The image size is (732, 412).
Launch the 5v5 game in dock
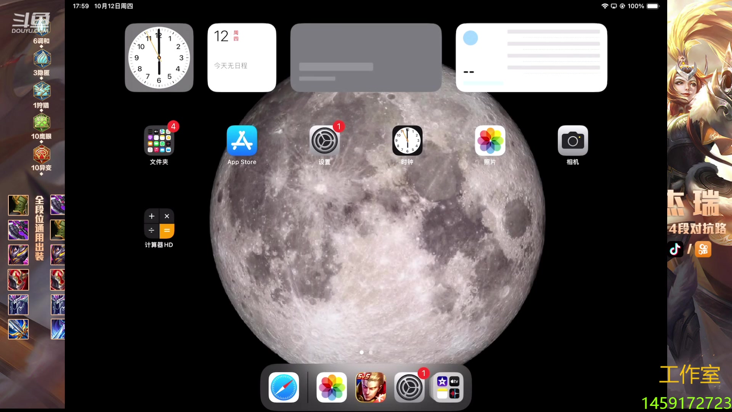(x=371, y=387)
